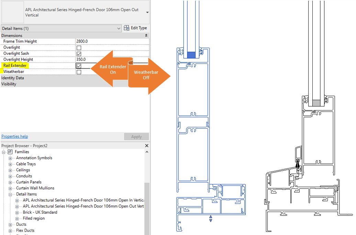This screenshot has height=235, width=356.
Task: Select the Ceilings tree item
Action: 23,170
